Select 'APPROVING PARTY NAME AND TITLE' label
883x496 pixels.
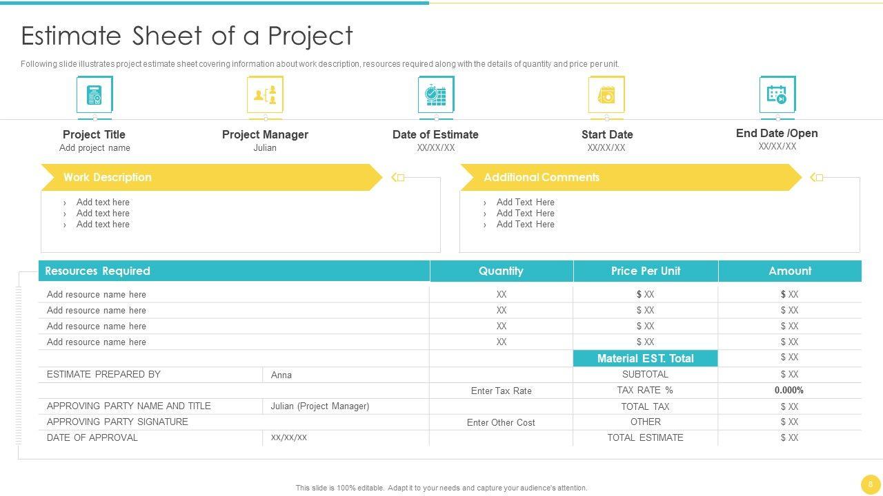pyautogui.click(x=129, y=406)
